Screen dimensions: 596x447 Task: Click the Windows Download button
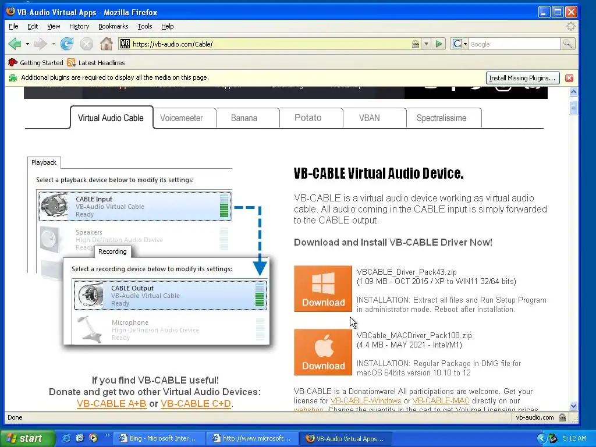[x=322, y=289]
